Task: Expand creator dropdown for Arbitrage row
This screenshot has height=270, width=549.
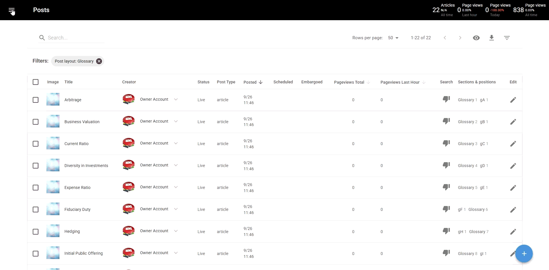Action: 176,100
